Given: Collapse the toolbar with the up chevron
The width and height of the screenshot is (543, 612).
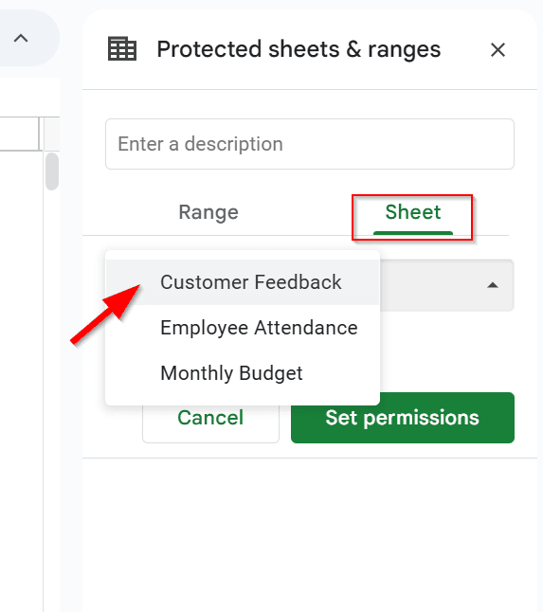Looking at the screenshot, I should [21, 38].
